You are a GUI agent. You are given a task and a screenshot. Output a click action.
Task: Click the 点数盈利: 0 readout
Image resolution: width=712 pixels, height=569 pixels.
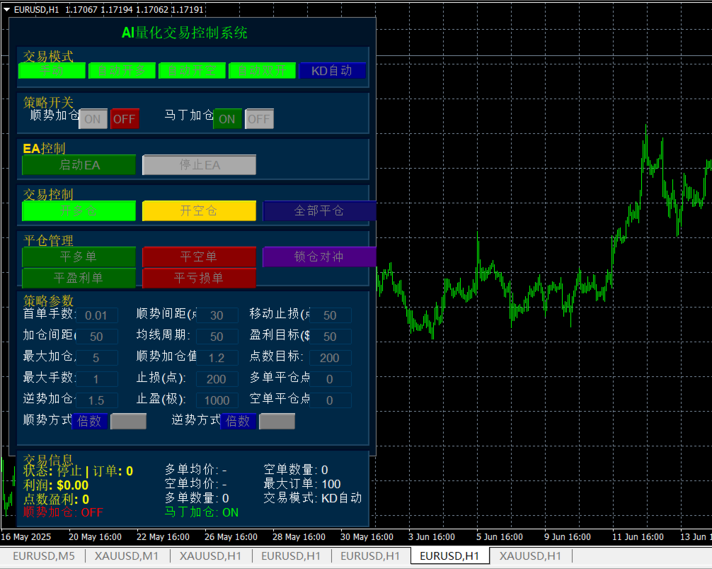point(57,500)
